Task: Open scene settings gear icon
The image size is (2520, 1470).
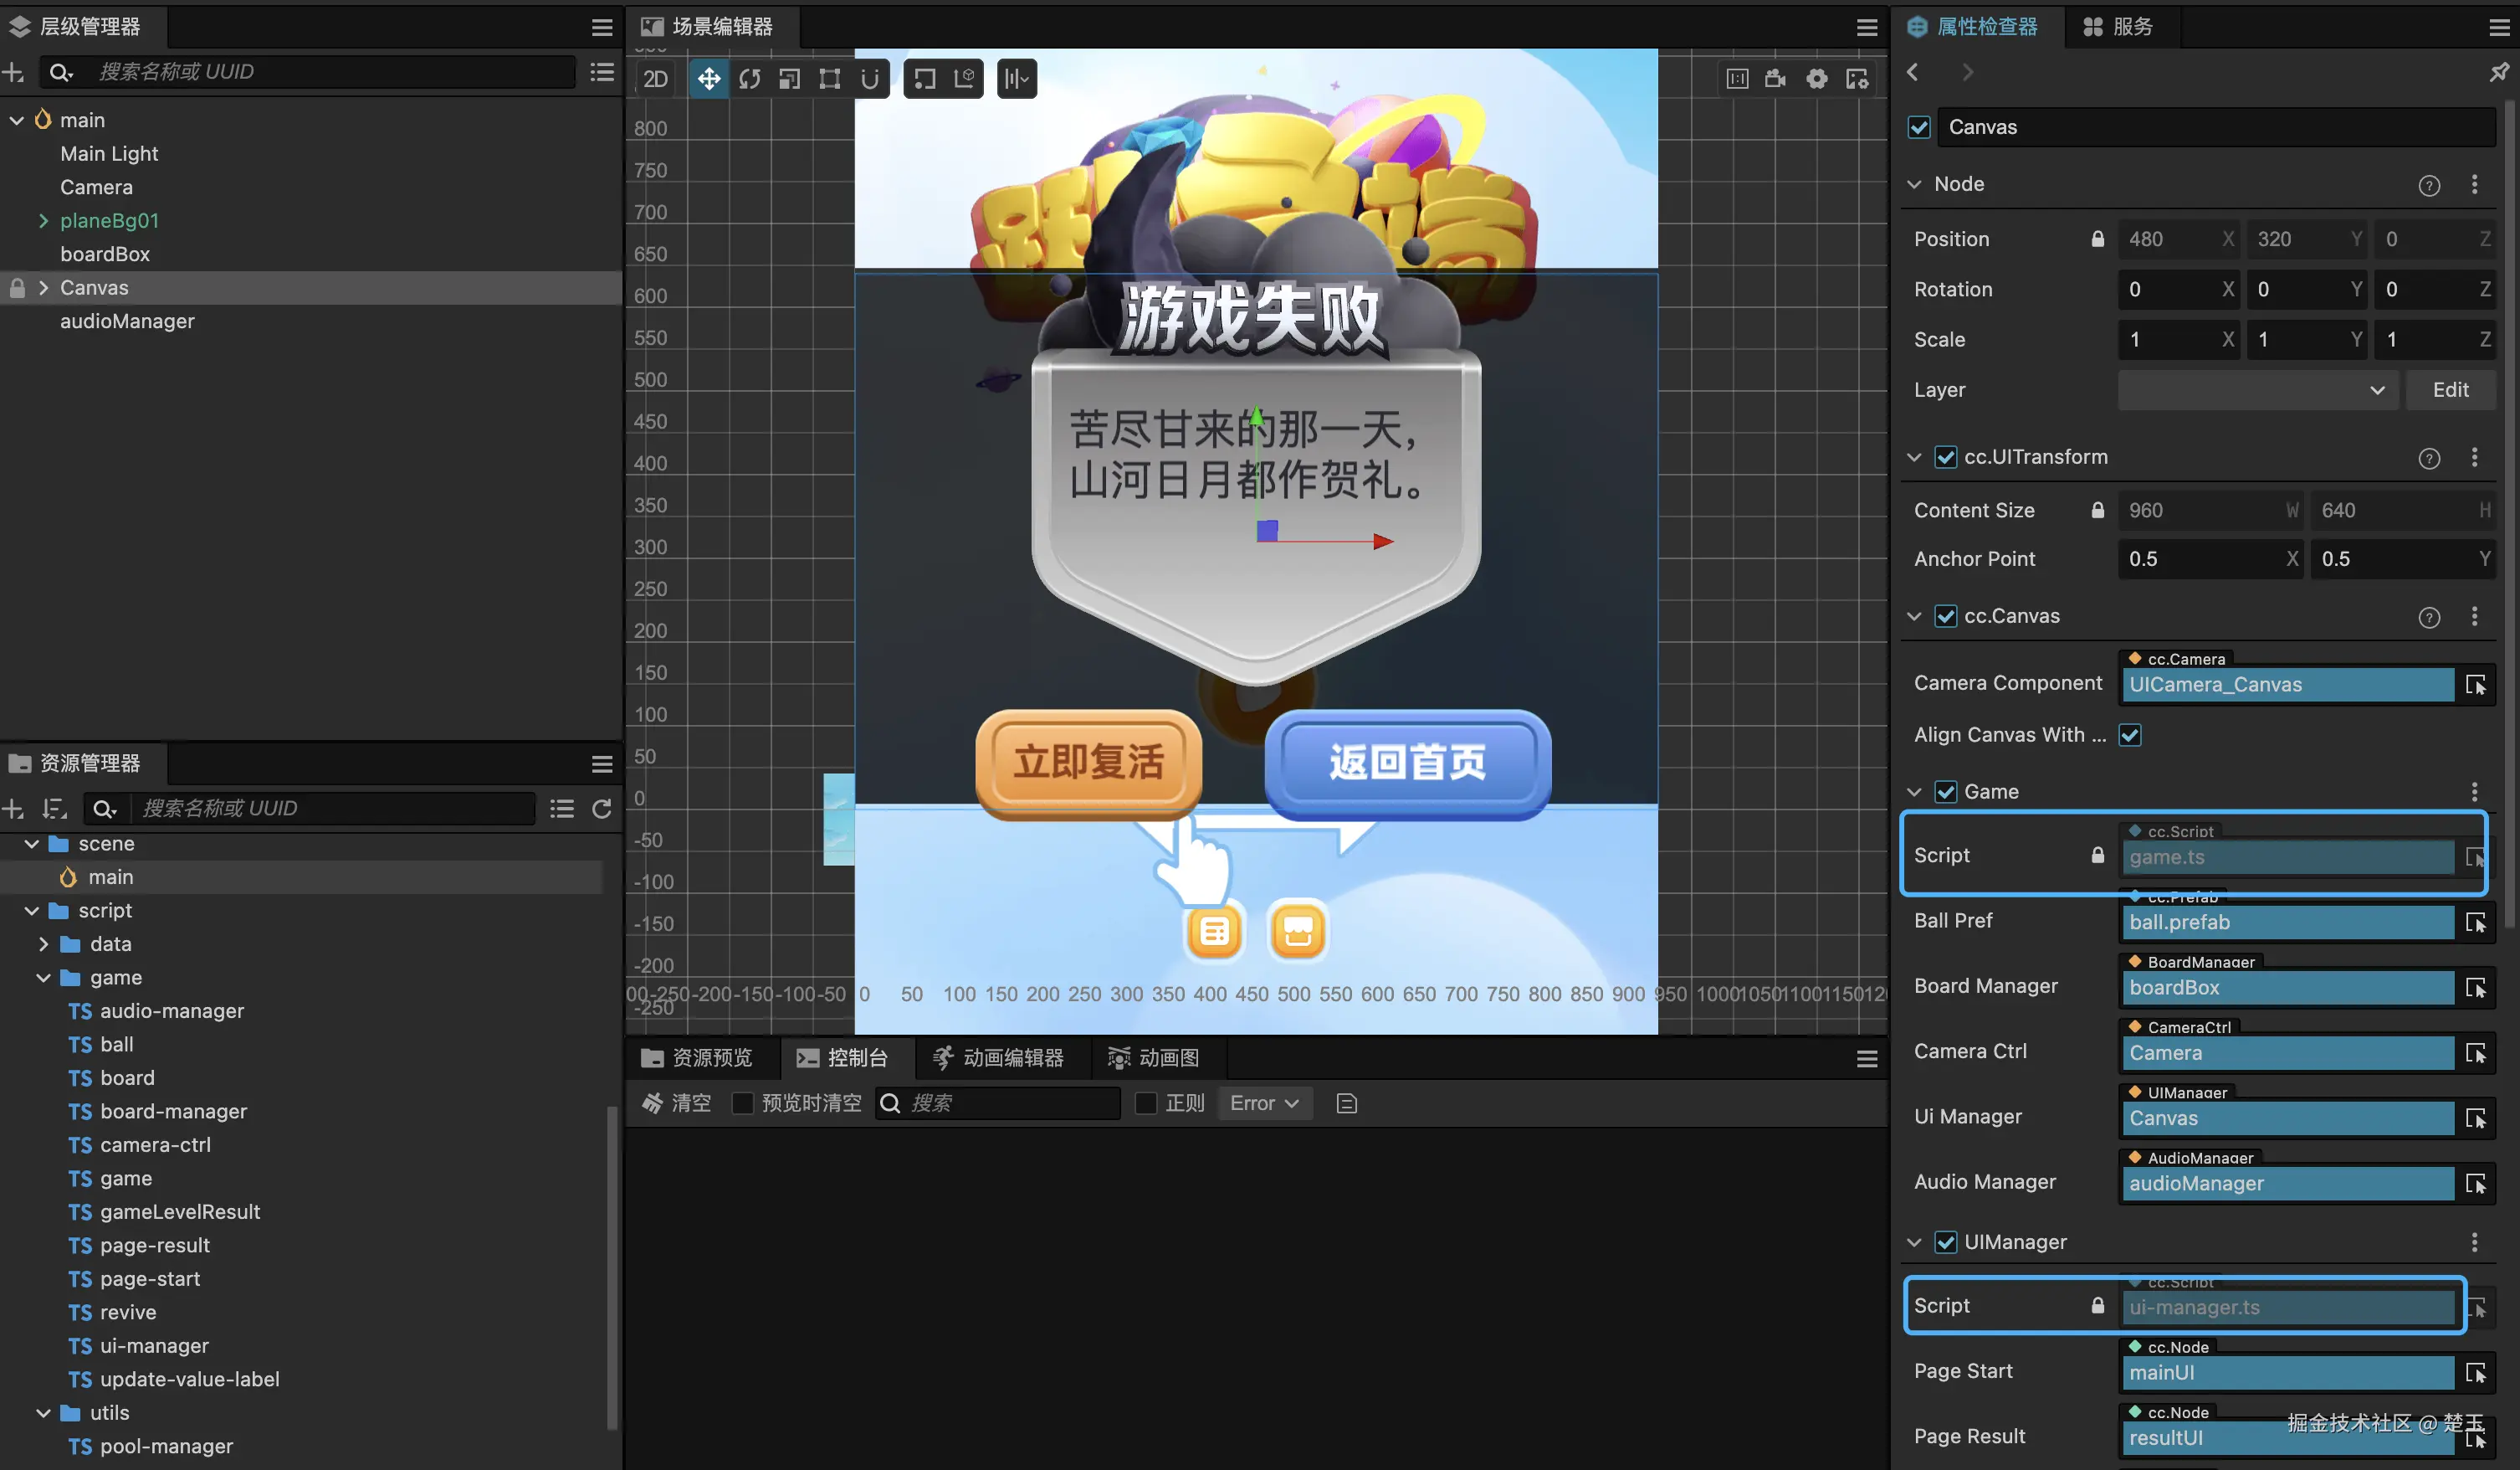Action: pyautogui.click(x=1816, y=79)
